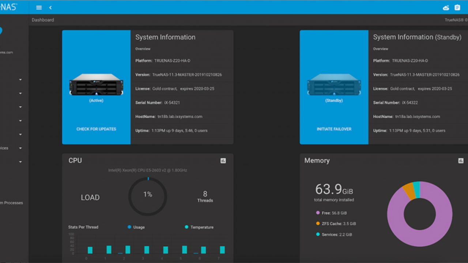Click the 1% CPU load gauge
Viewport: 468px width, 263px height.
[148, 196]
